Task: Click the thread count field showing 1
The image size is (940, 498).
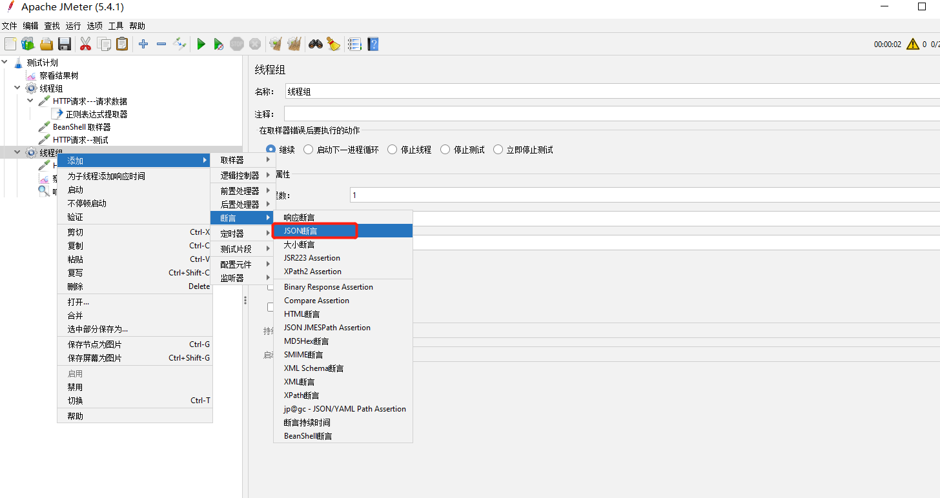Action: click(x=645, y=195)
